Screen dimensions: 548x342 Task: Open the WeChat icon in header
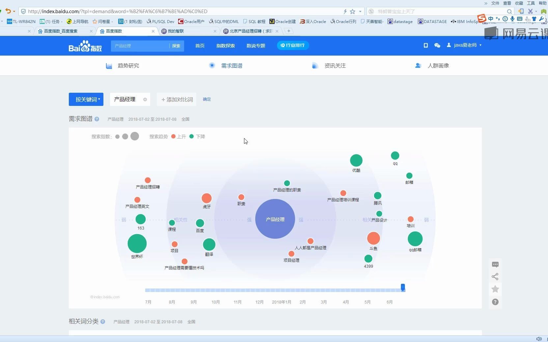point(437,45)
